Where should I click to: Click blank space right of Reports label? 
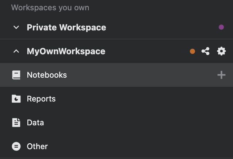pos(139,99)
